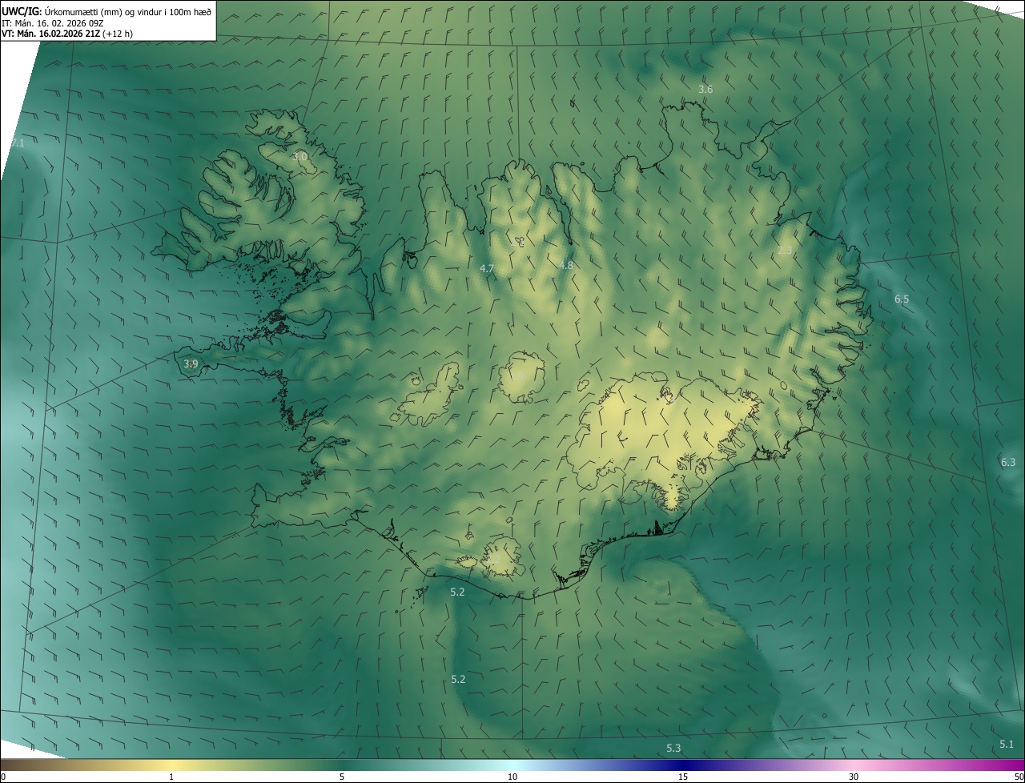
Task: Select the pale cyan color at scale value 10
Action: [x=512, y=765]
